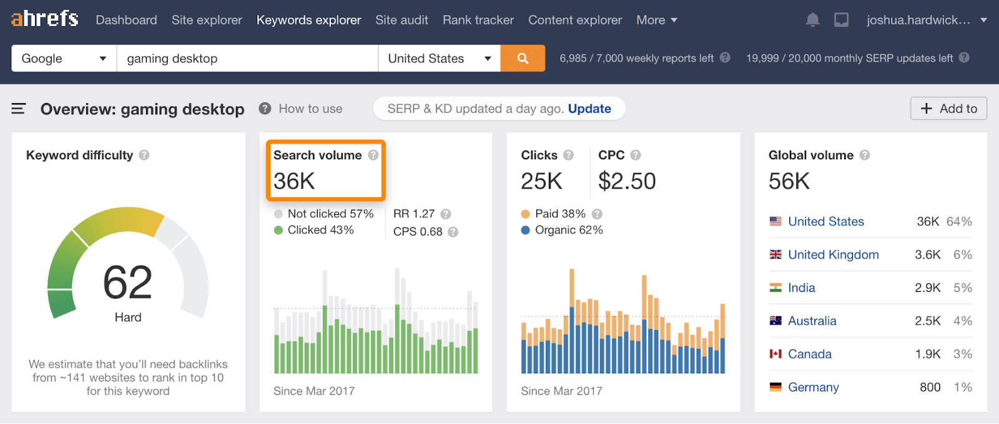Click the Paid orange legend dot
999x424 pixels.
click(526, 214)
